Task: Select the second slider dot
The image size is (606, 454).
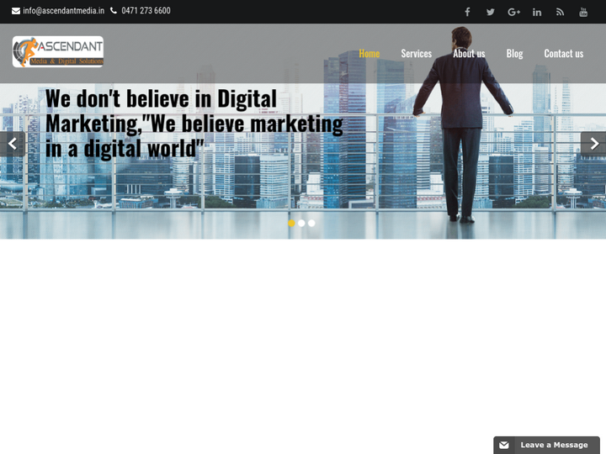Action: tap(301, 223)
